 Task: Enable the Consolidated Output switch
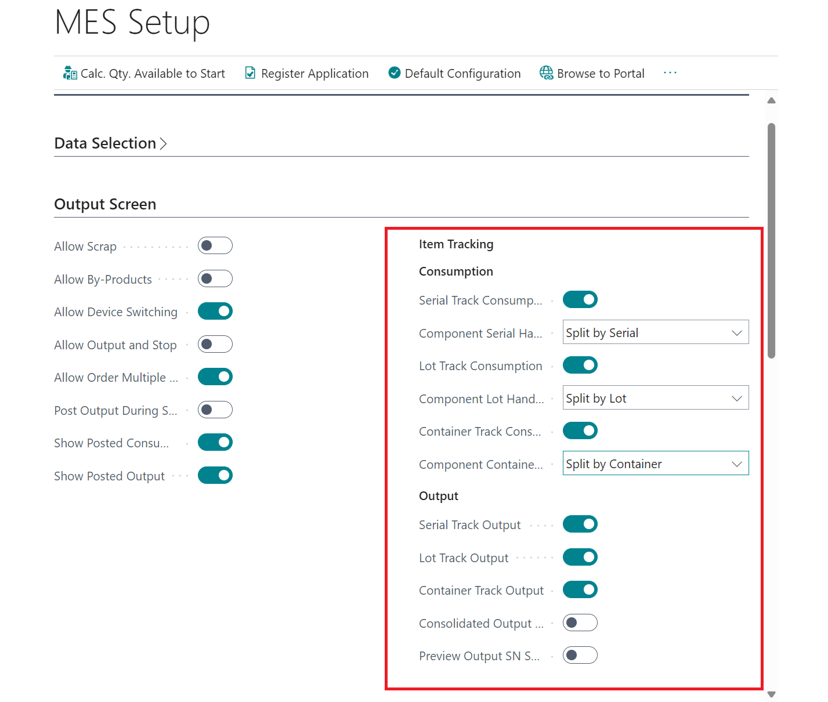[580, 622]
